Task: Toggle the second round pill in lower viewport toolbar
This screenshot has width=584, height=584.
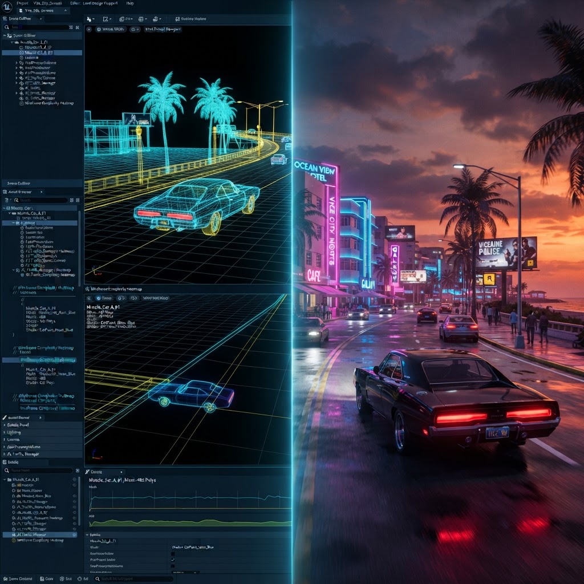Action: point(121,298)
